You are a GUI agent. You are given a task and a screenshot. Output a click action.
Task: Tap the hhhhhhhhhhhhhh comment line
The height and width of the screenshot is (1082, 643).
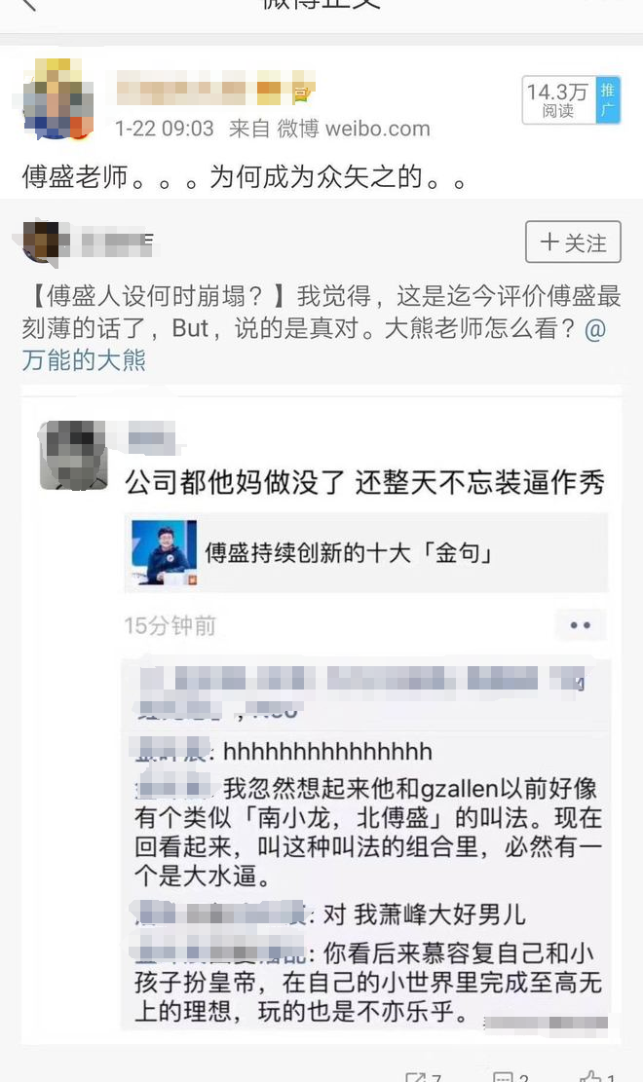pyautogui.click(x=284, y=751)
